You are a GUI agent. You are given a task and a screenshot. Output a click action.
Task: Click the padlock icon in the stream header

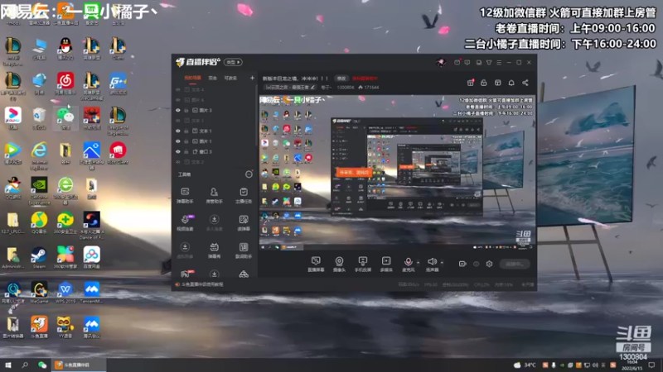coord(484,83)
